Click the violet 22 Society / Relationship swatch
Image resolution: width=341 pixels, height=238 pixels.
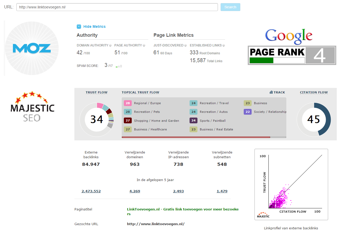pyautogui.click(x=248, y=112)
